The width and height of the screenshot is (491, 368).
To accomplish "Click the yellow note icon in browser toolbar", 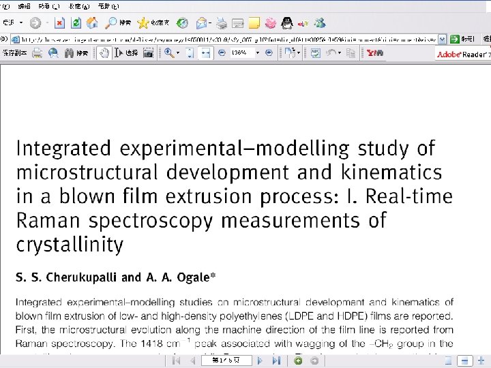I will pyautogui.click(x=254, y=23).
